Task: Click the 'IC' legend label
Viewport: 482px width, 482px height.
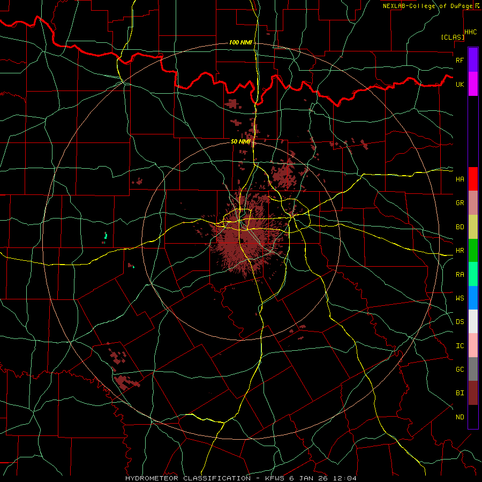Action: point(460,345)
